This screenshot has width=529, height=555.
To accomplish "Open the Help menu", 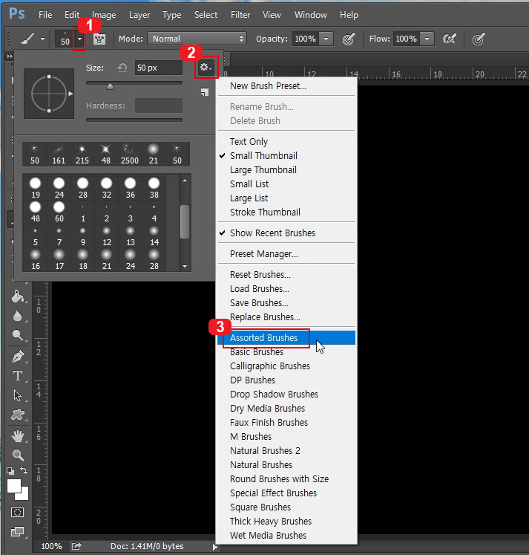I will click(x=349, y=15).
